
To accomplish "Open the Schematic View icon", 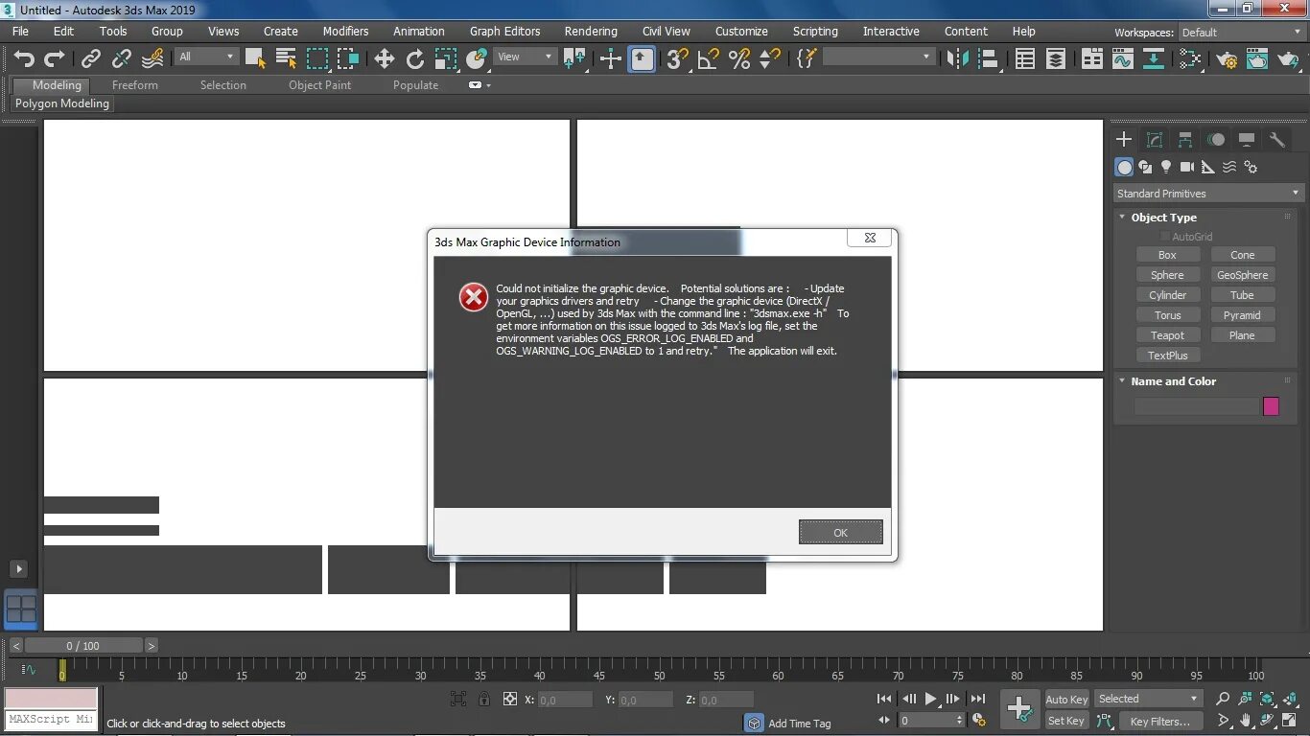I will (1154, 59).
